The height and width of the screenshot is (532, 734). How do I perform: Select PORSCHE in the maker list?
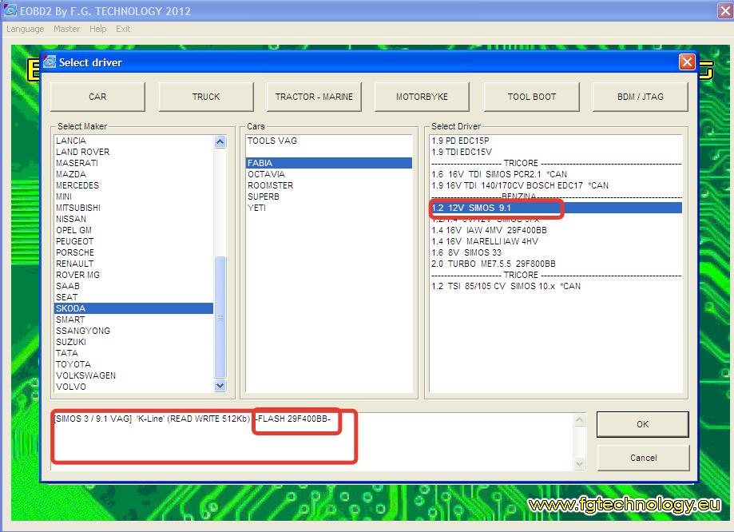pos(134,253)
